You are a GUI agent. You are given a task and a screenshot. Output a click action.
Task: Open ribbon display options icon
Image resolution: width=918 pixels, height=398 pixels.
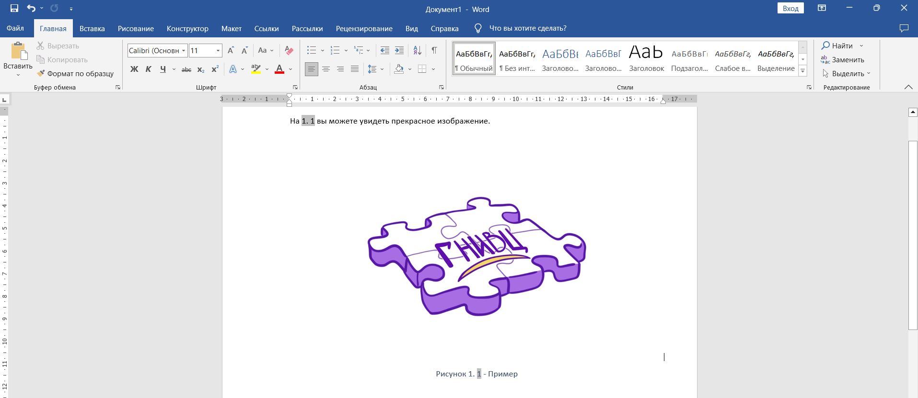(x=822, y=8)
